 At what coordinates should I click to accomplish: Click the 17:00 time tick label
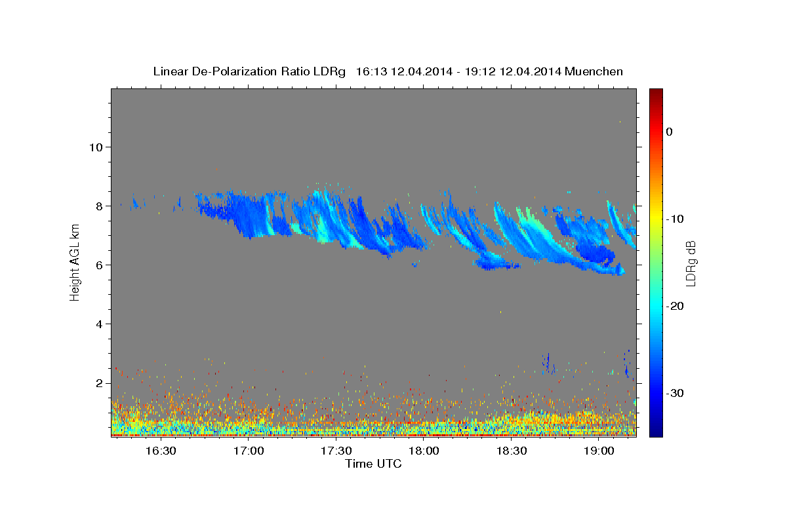point(249,451)
